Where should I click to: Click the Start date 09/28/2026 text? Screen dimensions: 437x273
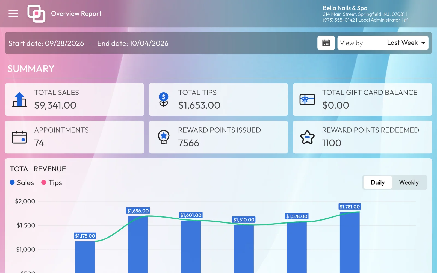click(46, 43)
